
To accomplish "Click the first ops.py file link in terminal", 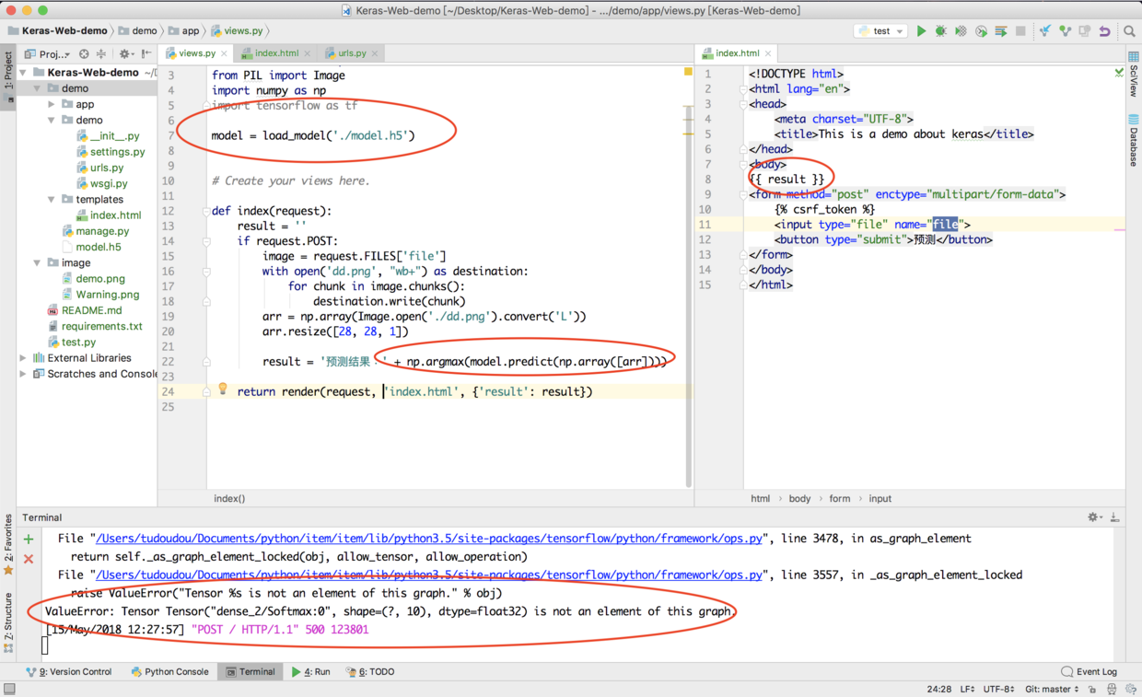I will click(428, 539).
